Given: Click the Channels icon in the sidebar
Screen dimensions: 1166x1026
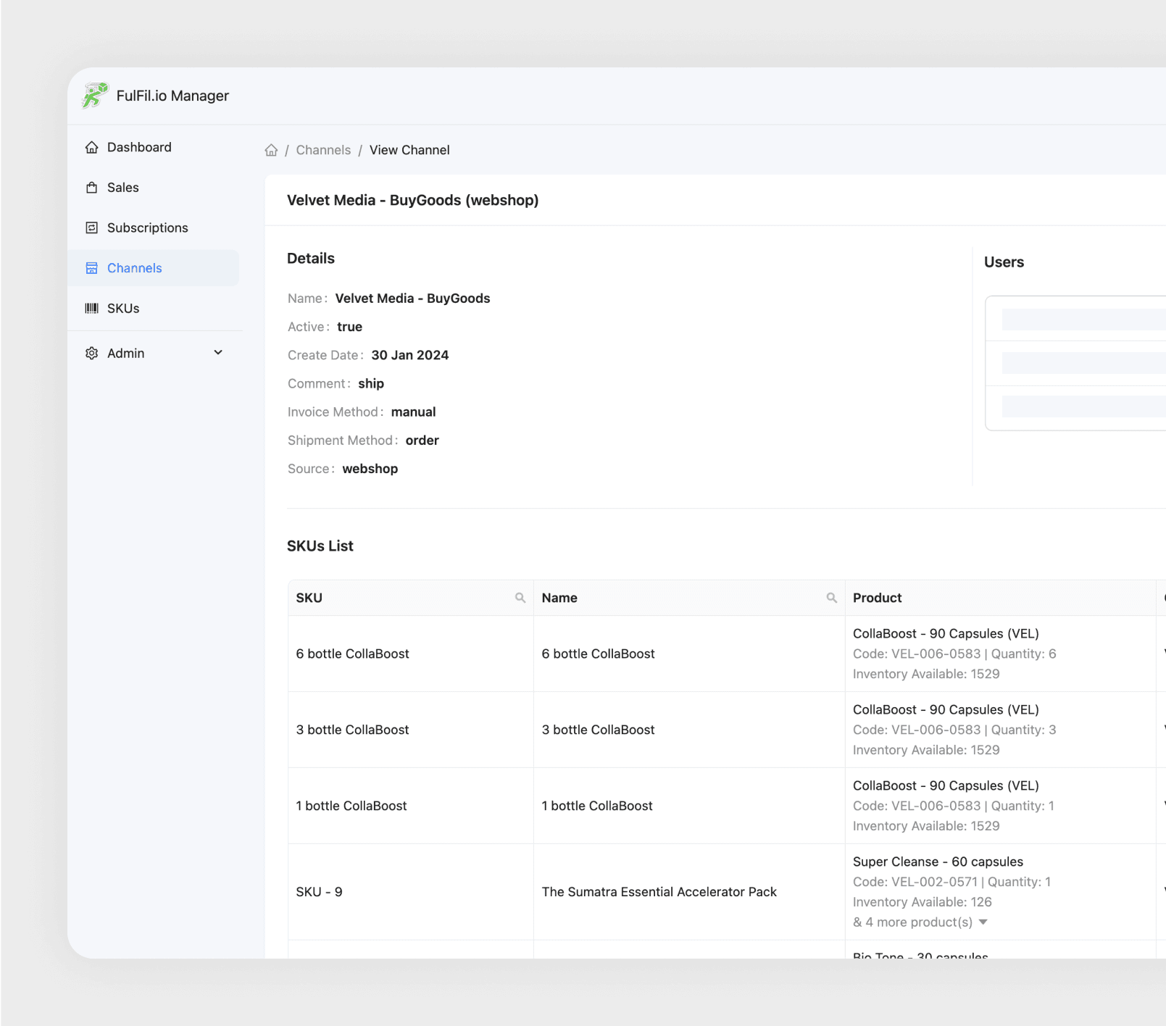Looking at the screenshot, I should pos(92,268).
